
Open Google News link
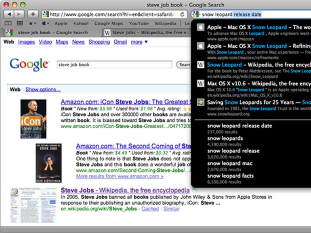(78, 42)
